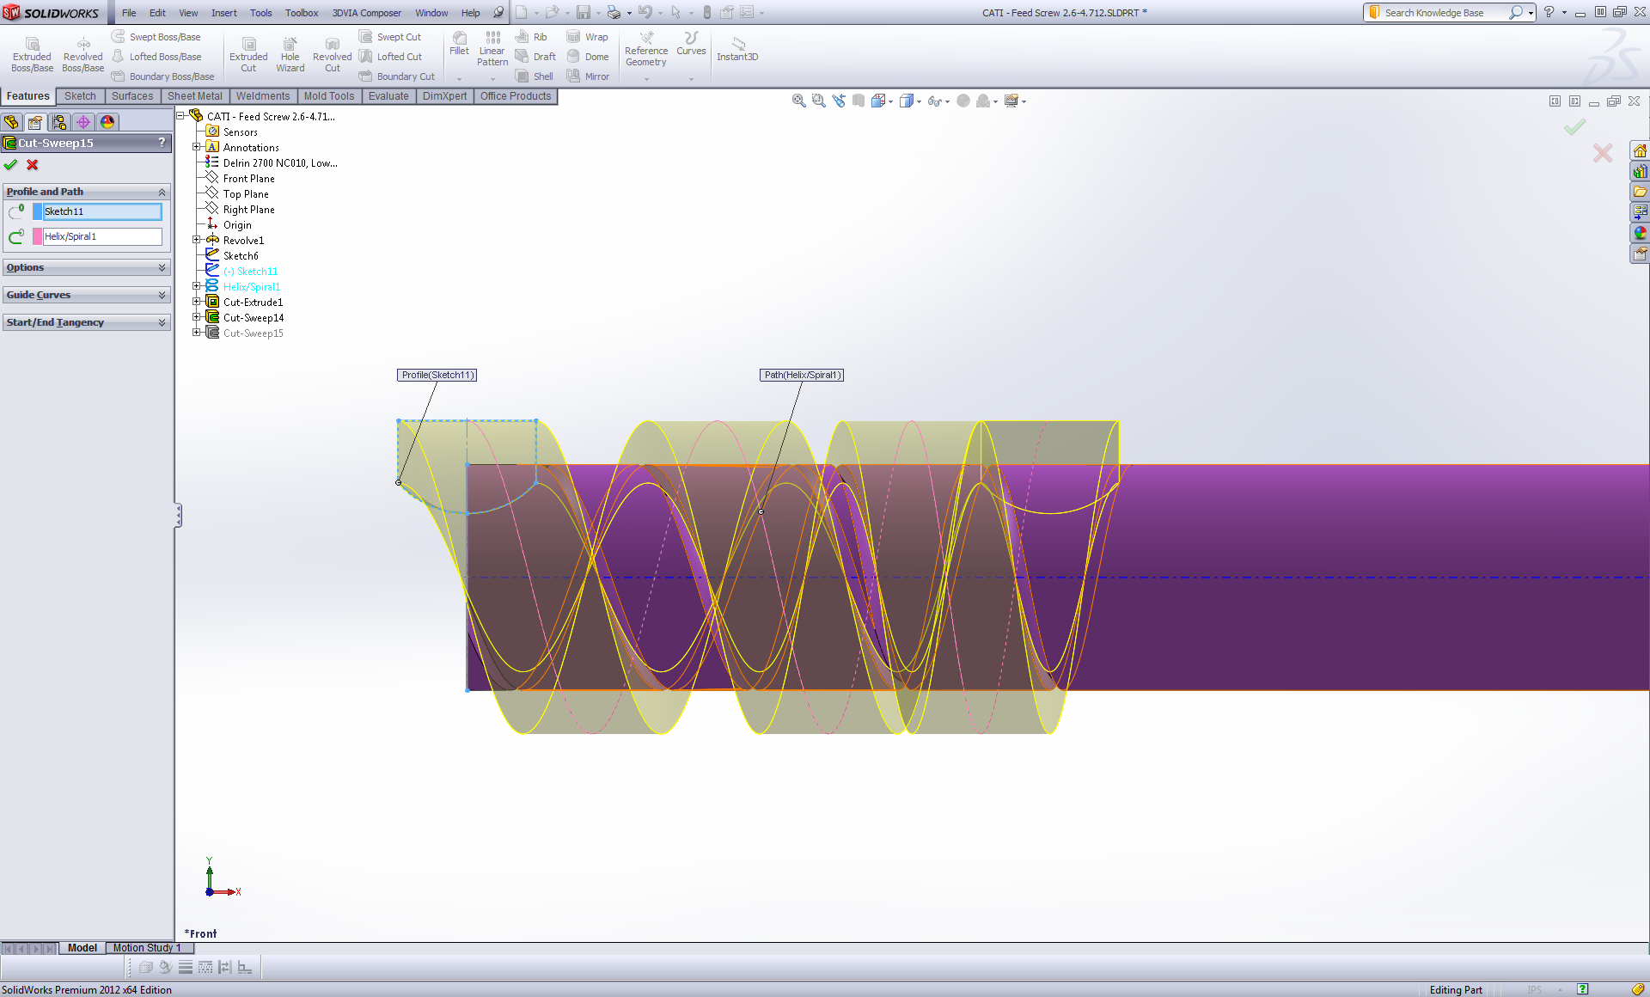Expand the Guide Curves section
The height and width of the screenshot is (997, 1650).
pos(87,295)
